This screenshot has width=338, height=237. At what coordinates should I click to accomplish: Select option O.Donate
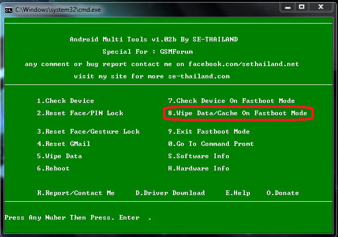click(283, 193)
